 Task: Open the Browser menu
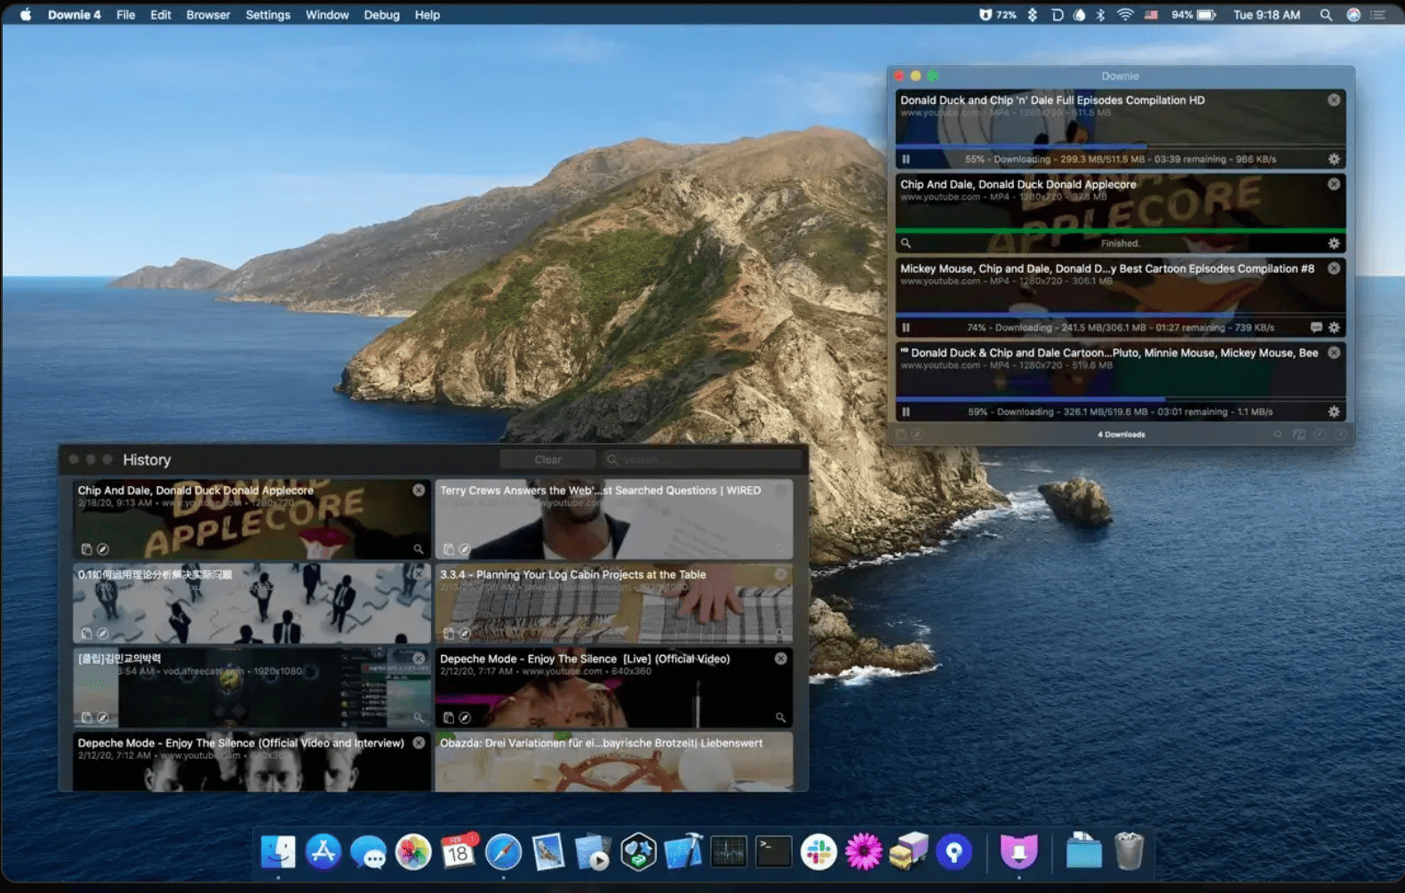pyautogui.click(x=208, y=15)
